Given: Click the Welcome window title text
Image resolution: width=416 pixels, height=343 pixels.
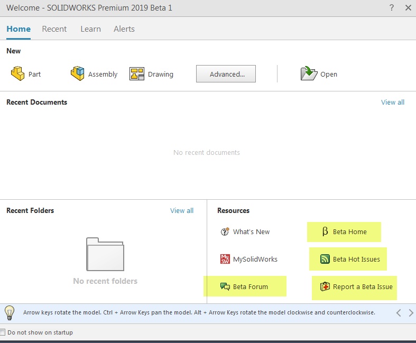Looking at the screenshot, I should pos(89,8).
